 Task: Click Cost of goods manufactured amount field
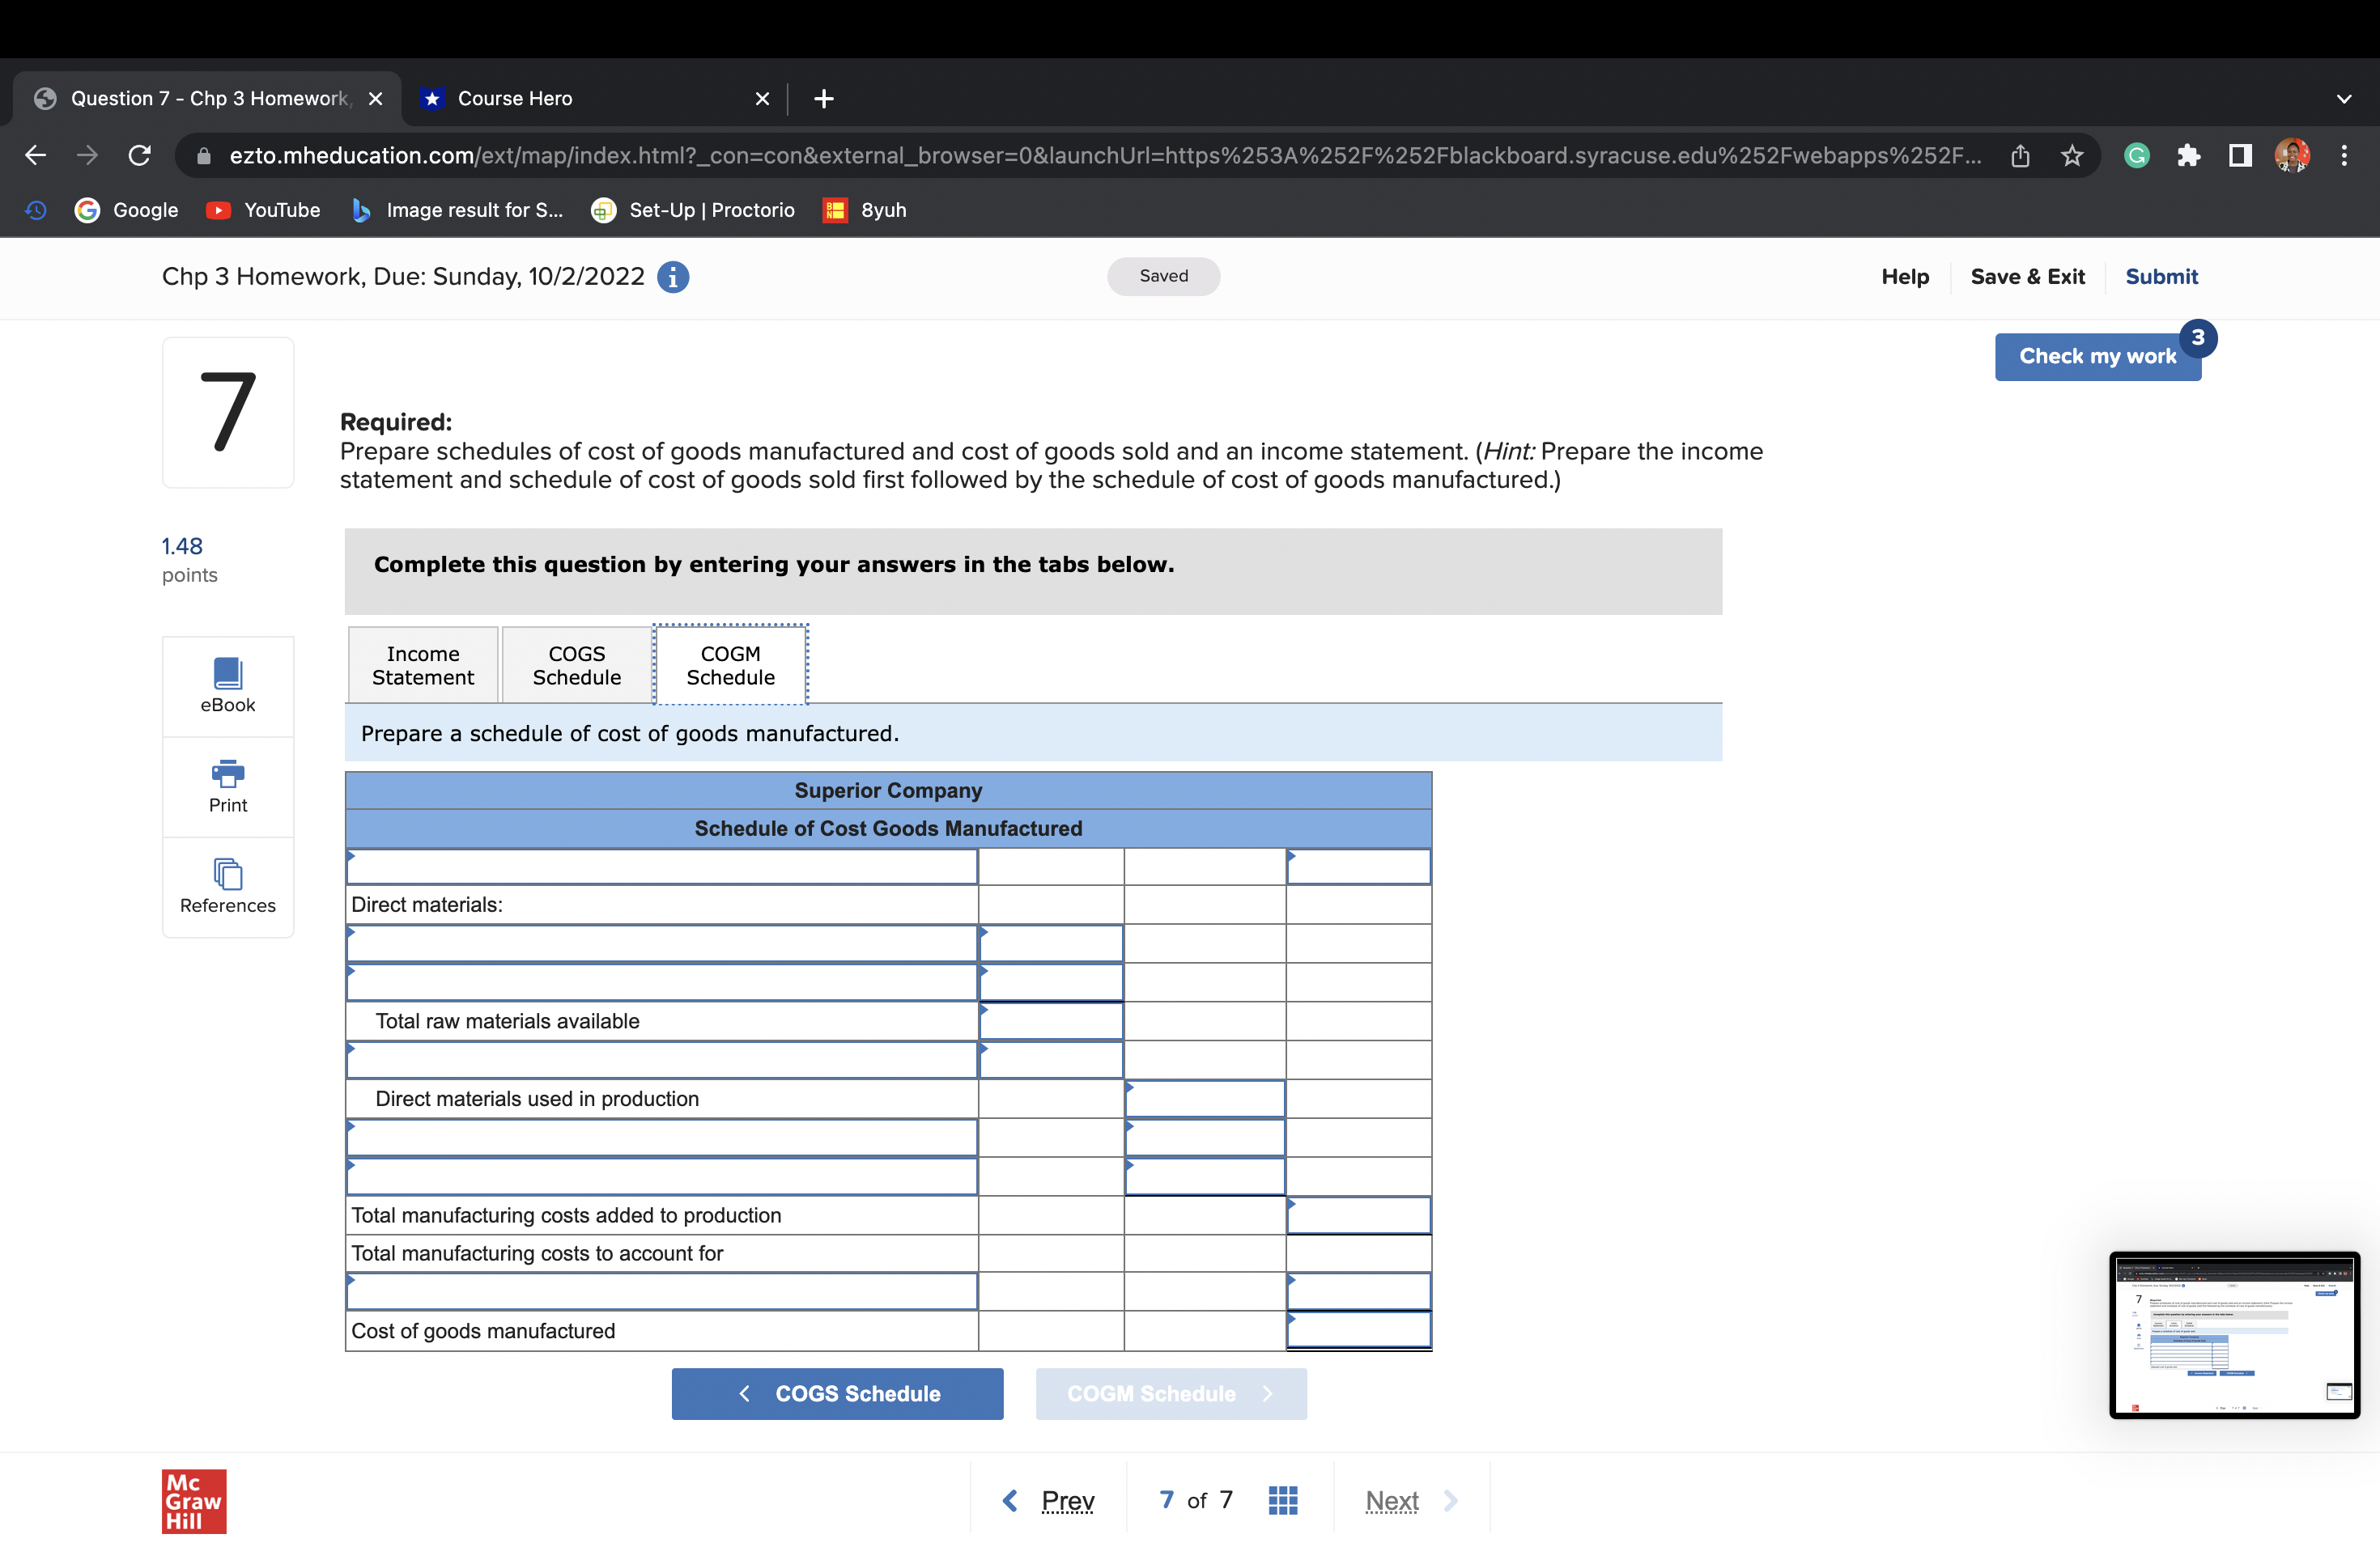tap(1358, 1330)
